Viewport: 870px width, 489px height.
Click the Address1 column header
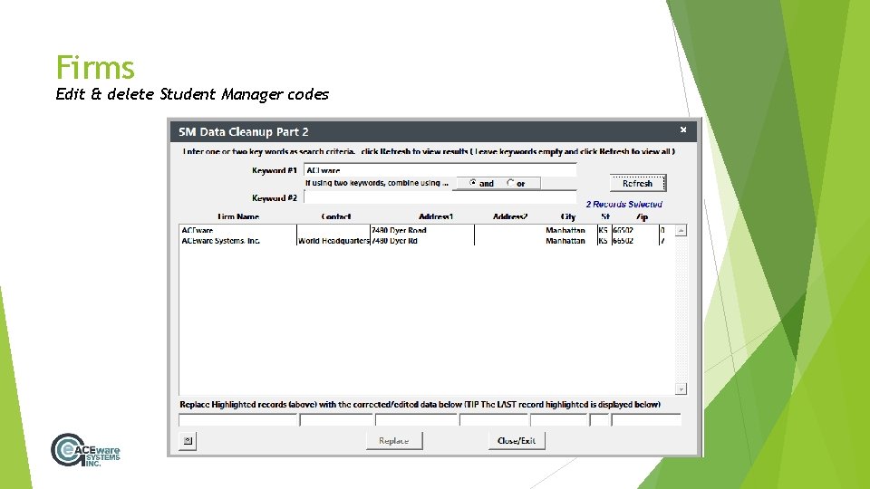coord(436,216)
